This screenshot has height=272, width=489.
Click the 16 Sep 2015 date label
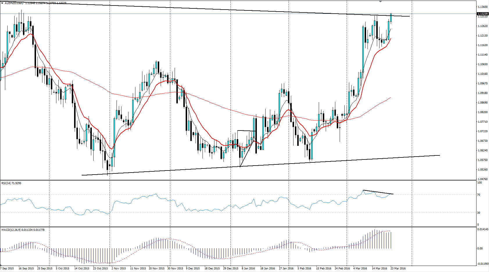(x=26, y=269)
